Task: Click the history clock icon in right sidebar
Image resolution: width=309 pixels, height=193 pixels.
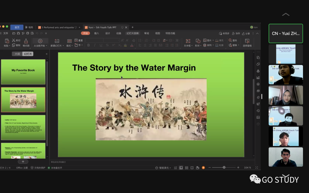Action: (x=258, y=111)
